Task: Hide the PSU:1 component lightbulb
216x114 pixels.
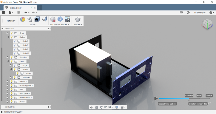Action: (x=12, y=89)
